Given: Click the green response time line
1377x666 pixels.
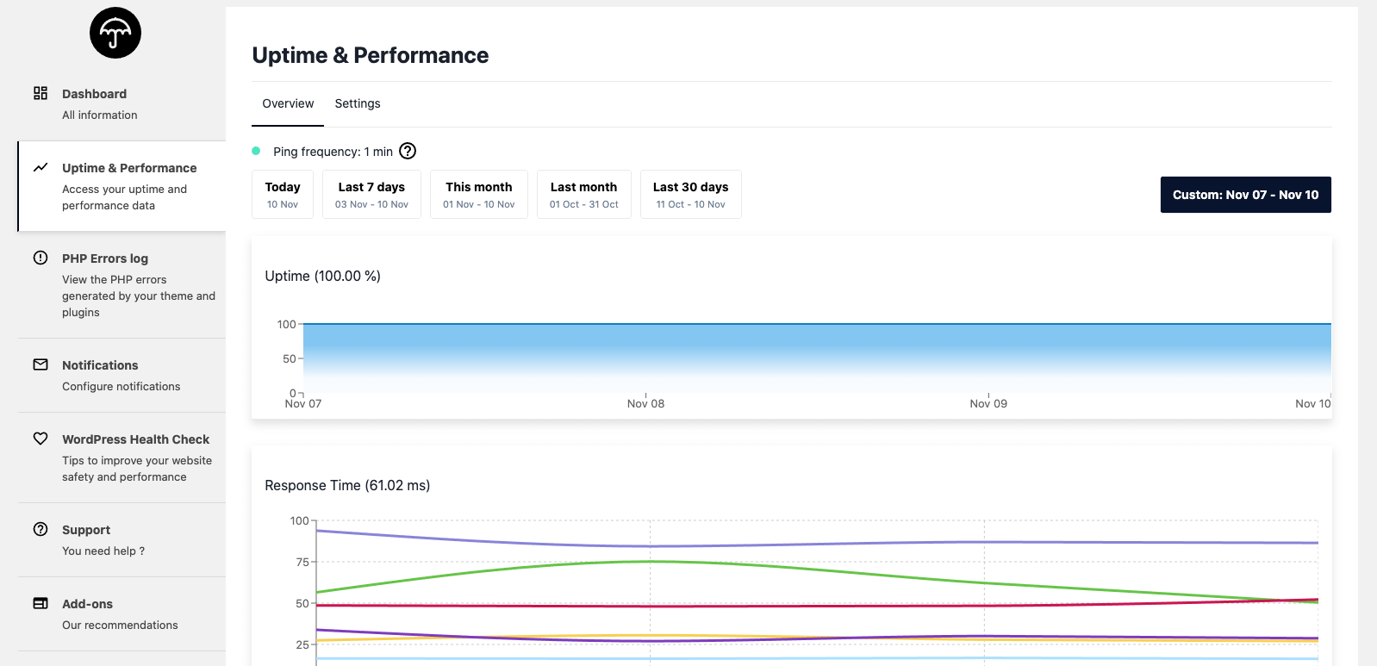Looking at the screenshot, I should [651, 562].
